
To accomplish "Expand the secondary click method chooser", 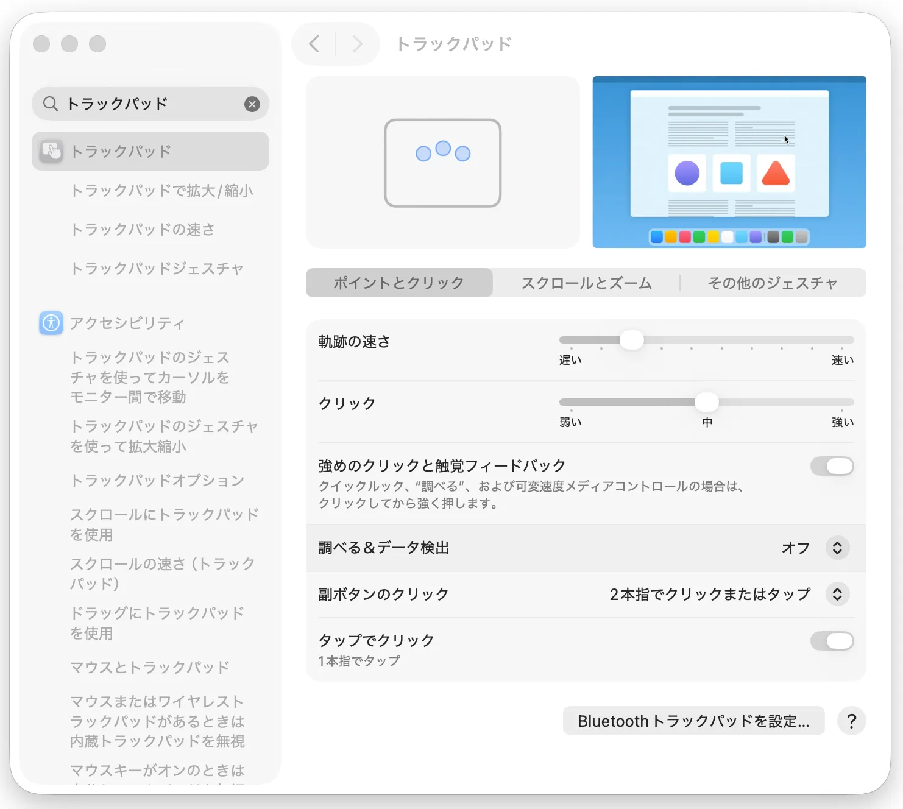I will coord(837,594).
